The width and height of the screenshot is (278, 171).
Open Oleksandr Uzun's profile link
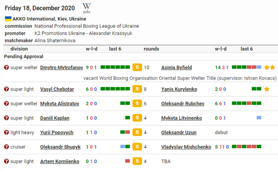click(x=179, y=132)
